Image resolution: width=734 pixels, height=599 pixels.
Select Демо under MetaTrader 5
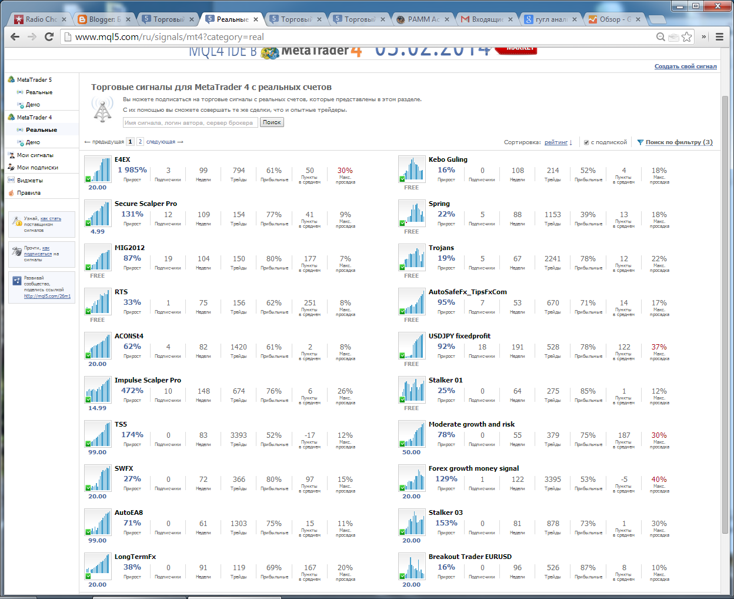pyautogui.click(x=33, y=105)
